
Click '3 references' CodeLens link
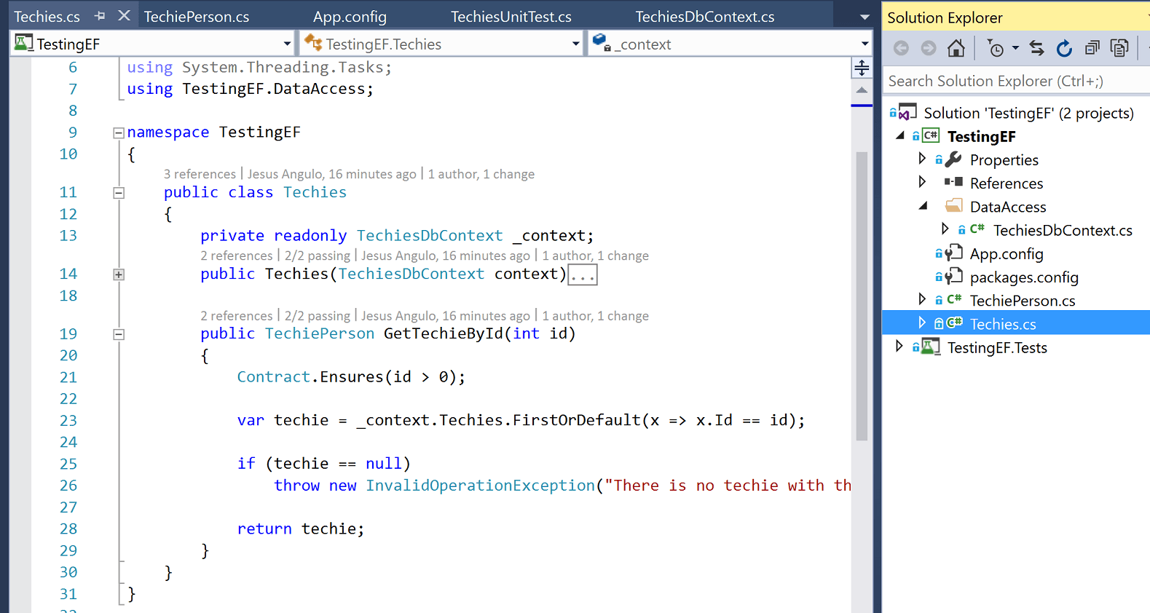tap(200, 174)
